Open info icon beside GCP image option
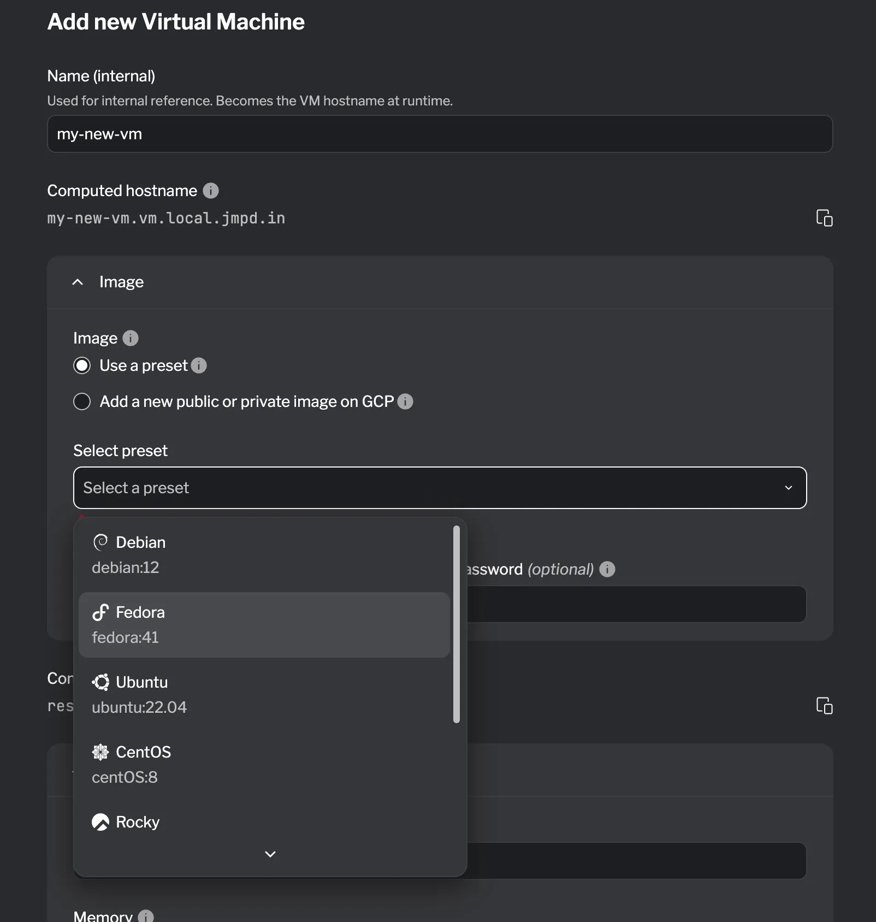The height and width of the screenshot is (922, 876). (x=405, y=401)
